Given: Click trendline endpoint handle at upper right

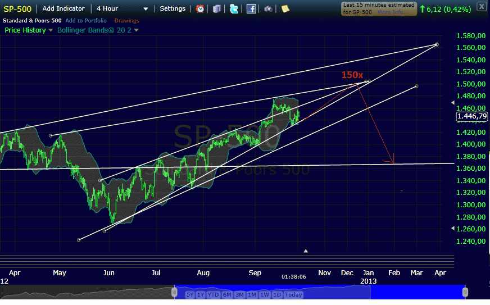Looking at the screenshot, I should point(437,45).
